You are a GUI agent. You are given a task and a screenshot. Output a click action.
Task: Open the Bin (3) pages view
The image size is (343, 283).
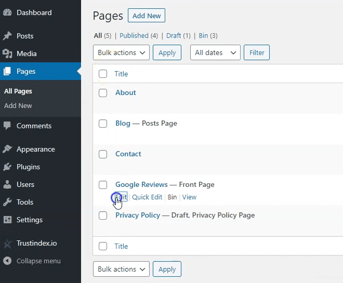point(208,35)
